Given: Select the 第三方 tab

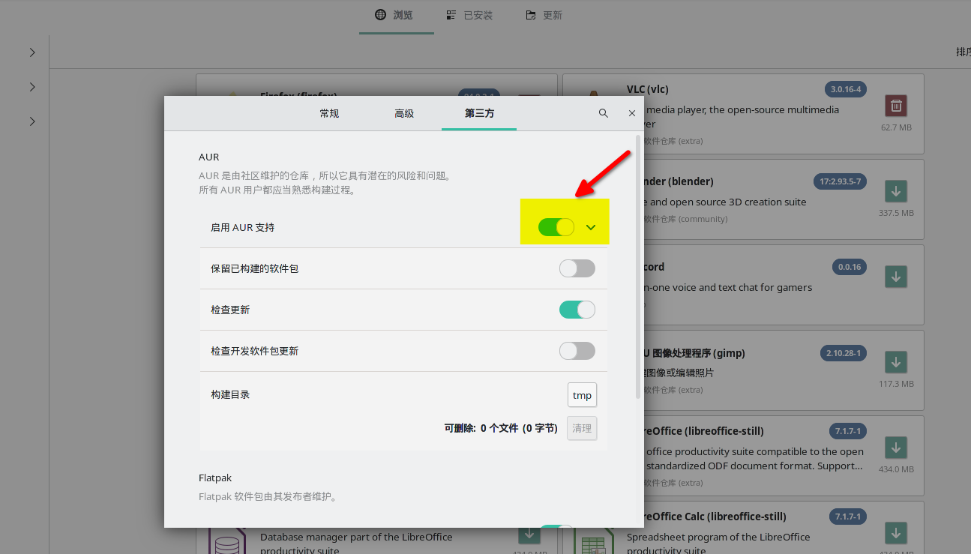Looking at the screenshot, I should [479, 113].
